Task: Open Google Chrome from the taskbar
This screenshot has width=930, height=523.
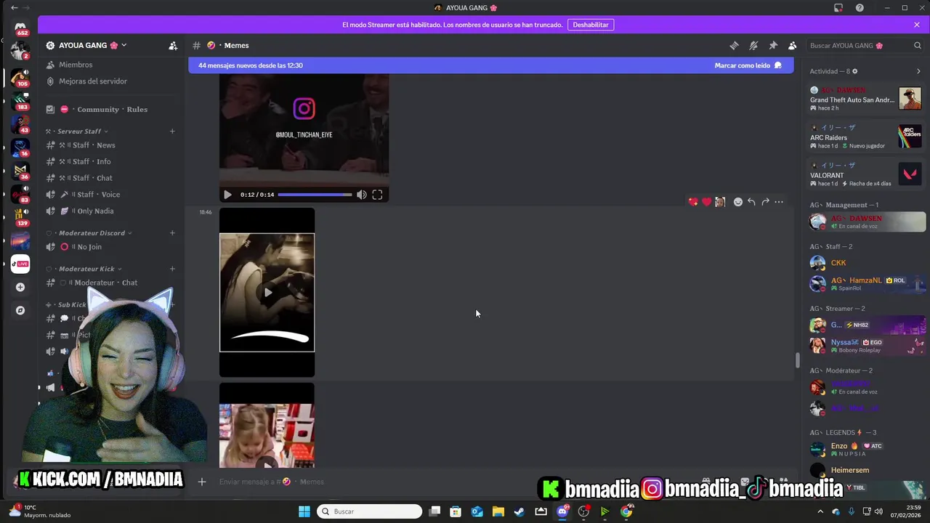Action: pyautogui.click(x=626, y=511)
